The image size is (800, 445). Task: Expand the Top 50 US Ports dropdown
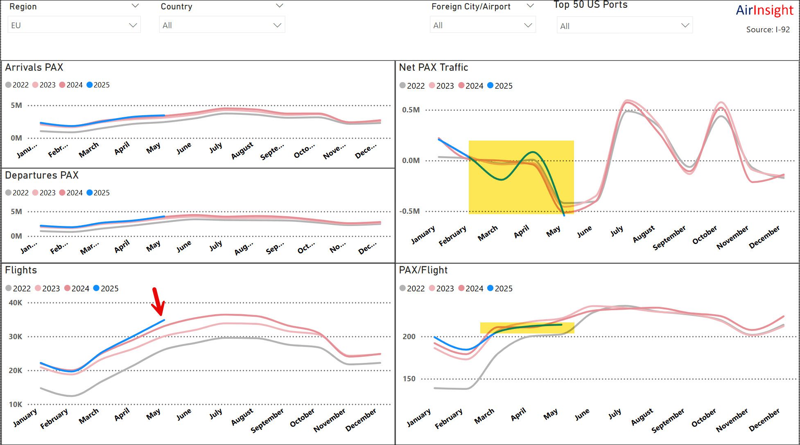(x=624, y=26)
